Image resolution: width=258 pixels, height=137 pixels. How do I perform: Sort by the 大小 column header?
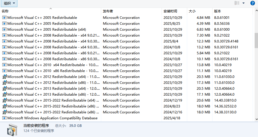point(200,11)
